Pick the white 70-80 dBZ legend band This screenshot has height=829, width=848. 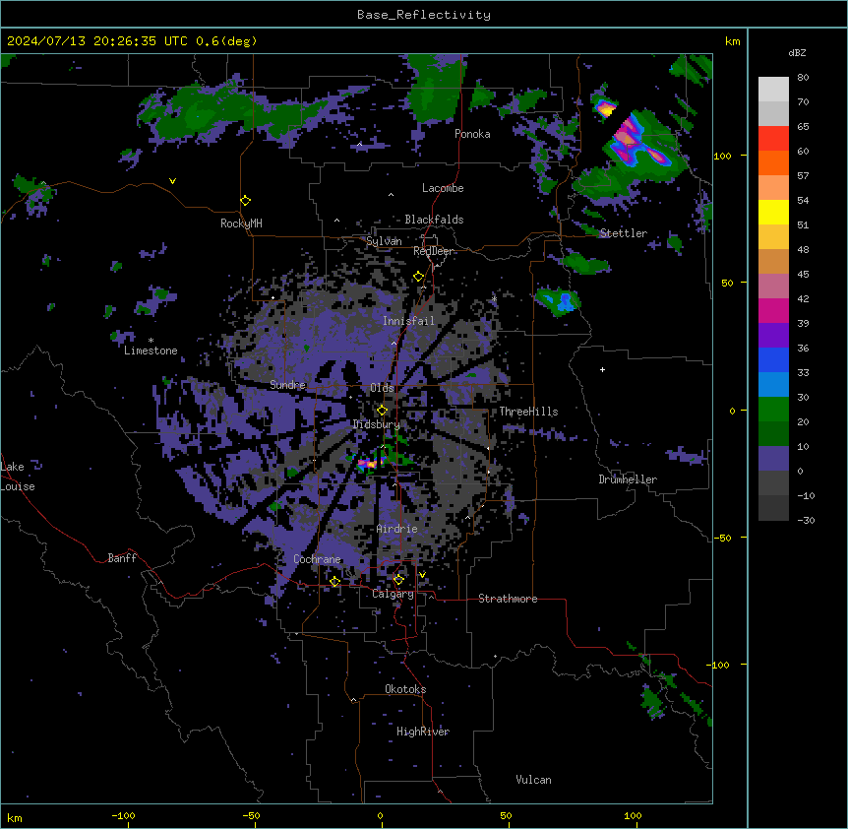[773, 90]
